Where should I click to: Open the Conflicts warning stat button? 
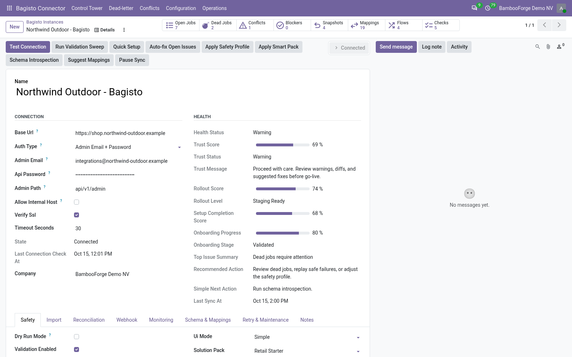pos(255,25)
